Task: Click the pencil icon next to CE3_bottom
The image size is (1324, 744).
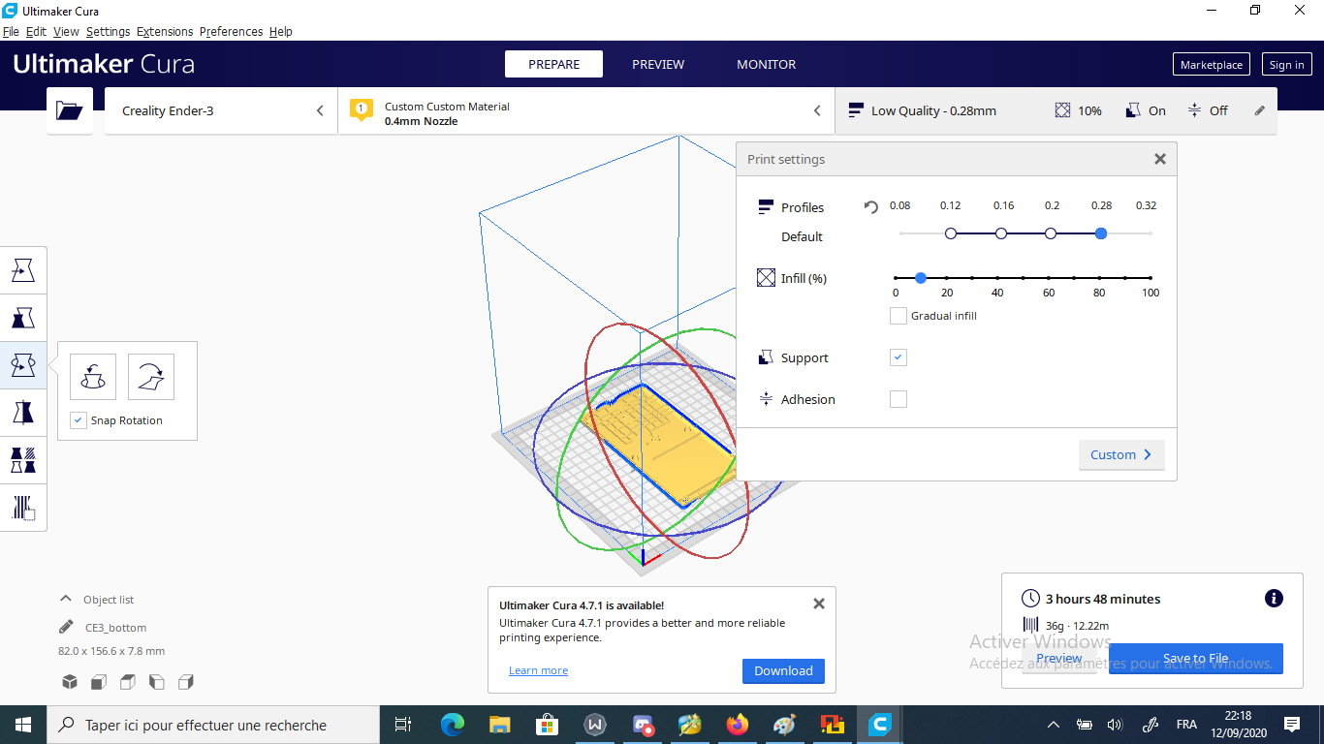Action: (66, 627)
